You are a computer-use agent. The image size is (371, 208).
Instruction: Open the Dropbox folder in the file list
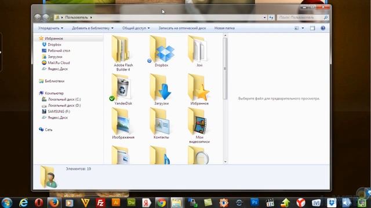tap(161, 51)
